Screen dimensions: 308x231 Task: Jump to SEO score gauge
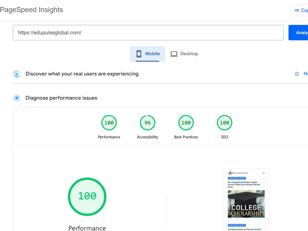(225, 123)
